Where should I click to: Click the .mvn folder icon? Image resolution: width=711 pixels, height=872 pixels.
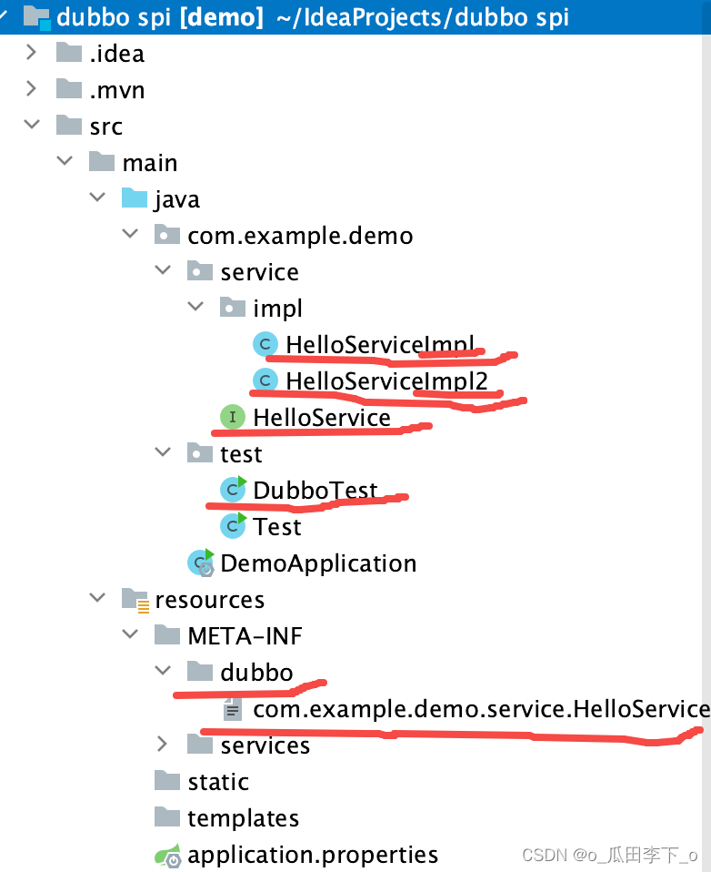pyautogui.click(x=69, y=89)
